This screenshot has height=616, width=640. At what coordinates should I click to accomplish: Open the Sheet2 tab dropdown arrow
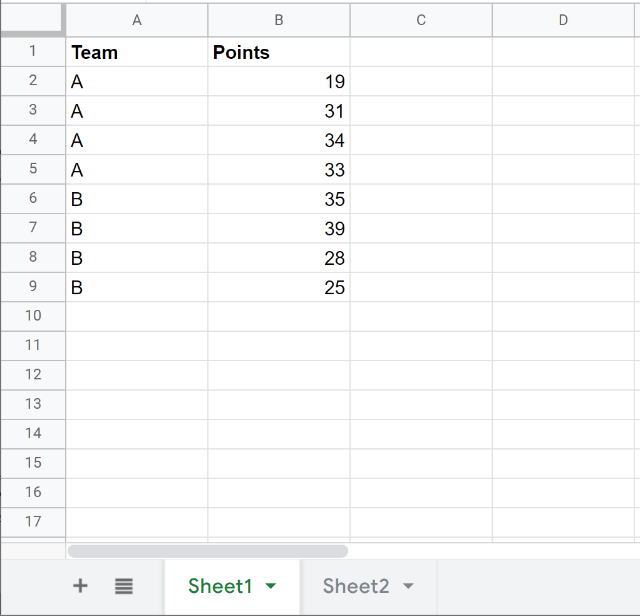point(408,586)
